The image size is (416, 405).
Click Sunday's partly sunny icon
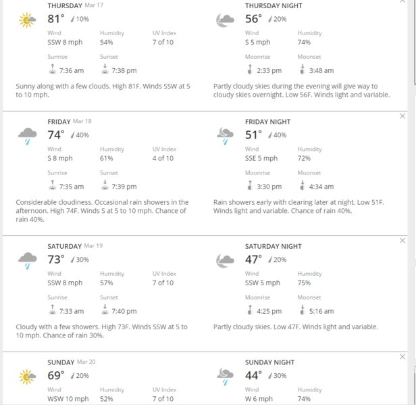[27, 377]
